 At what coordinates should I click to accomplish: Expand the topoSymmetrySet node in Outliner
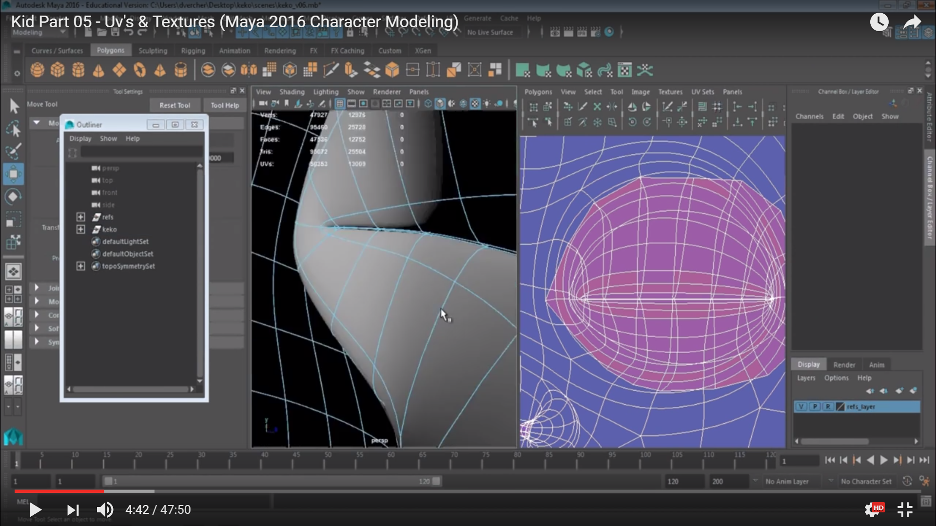point(81,266)
